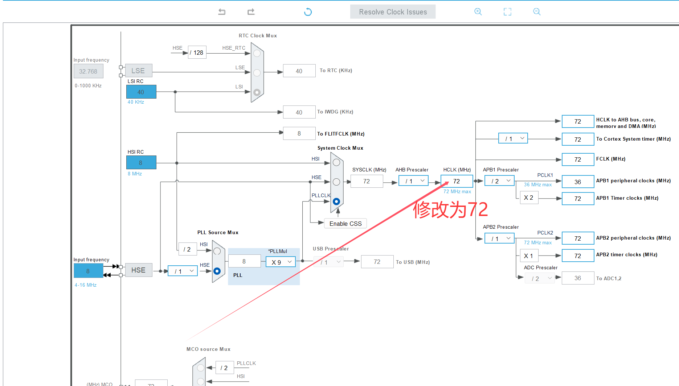This screenshot has height=386, width=679.
Task: Open the PLLMul X9 multiplier dropdown
Action: (280, 262)
